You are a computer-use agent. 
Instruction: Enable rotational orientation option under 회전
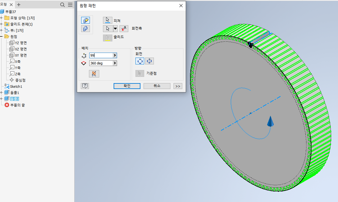(140, 61)
